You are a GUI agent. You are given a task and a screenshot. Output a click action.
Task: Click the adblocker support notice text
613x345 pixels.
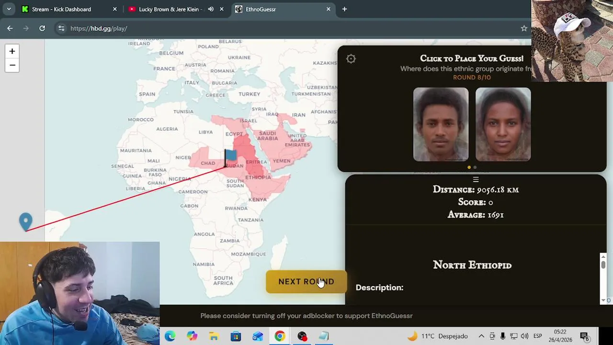point(306,316)
